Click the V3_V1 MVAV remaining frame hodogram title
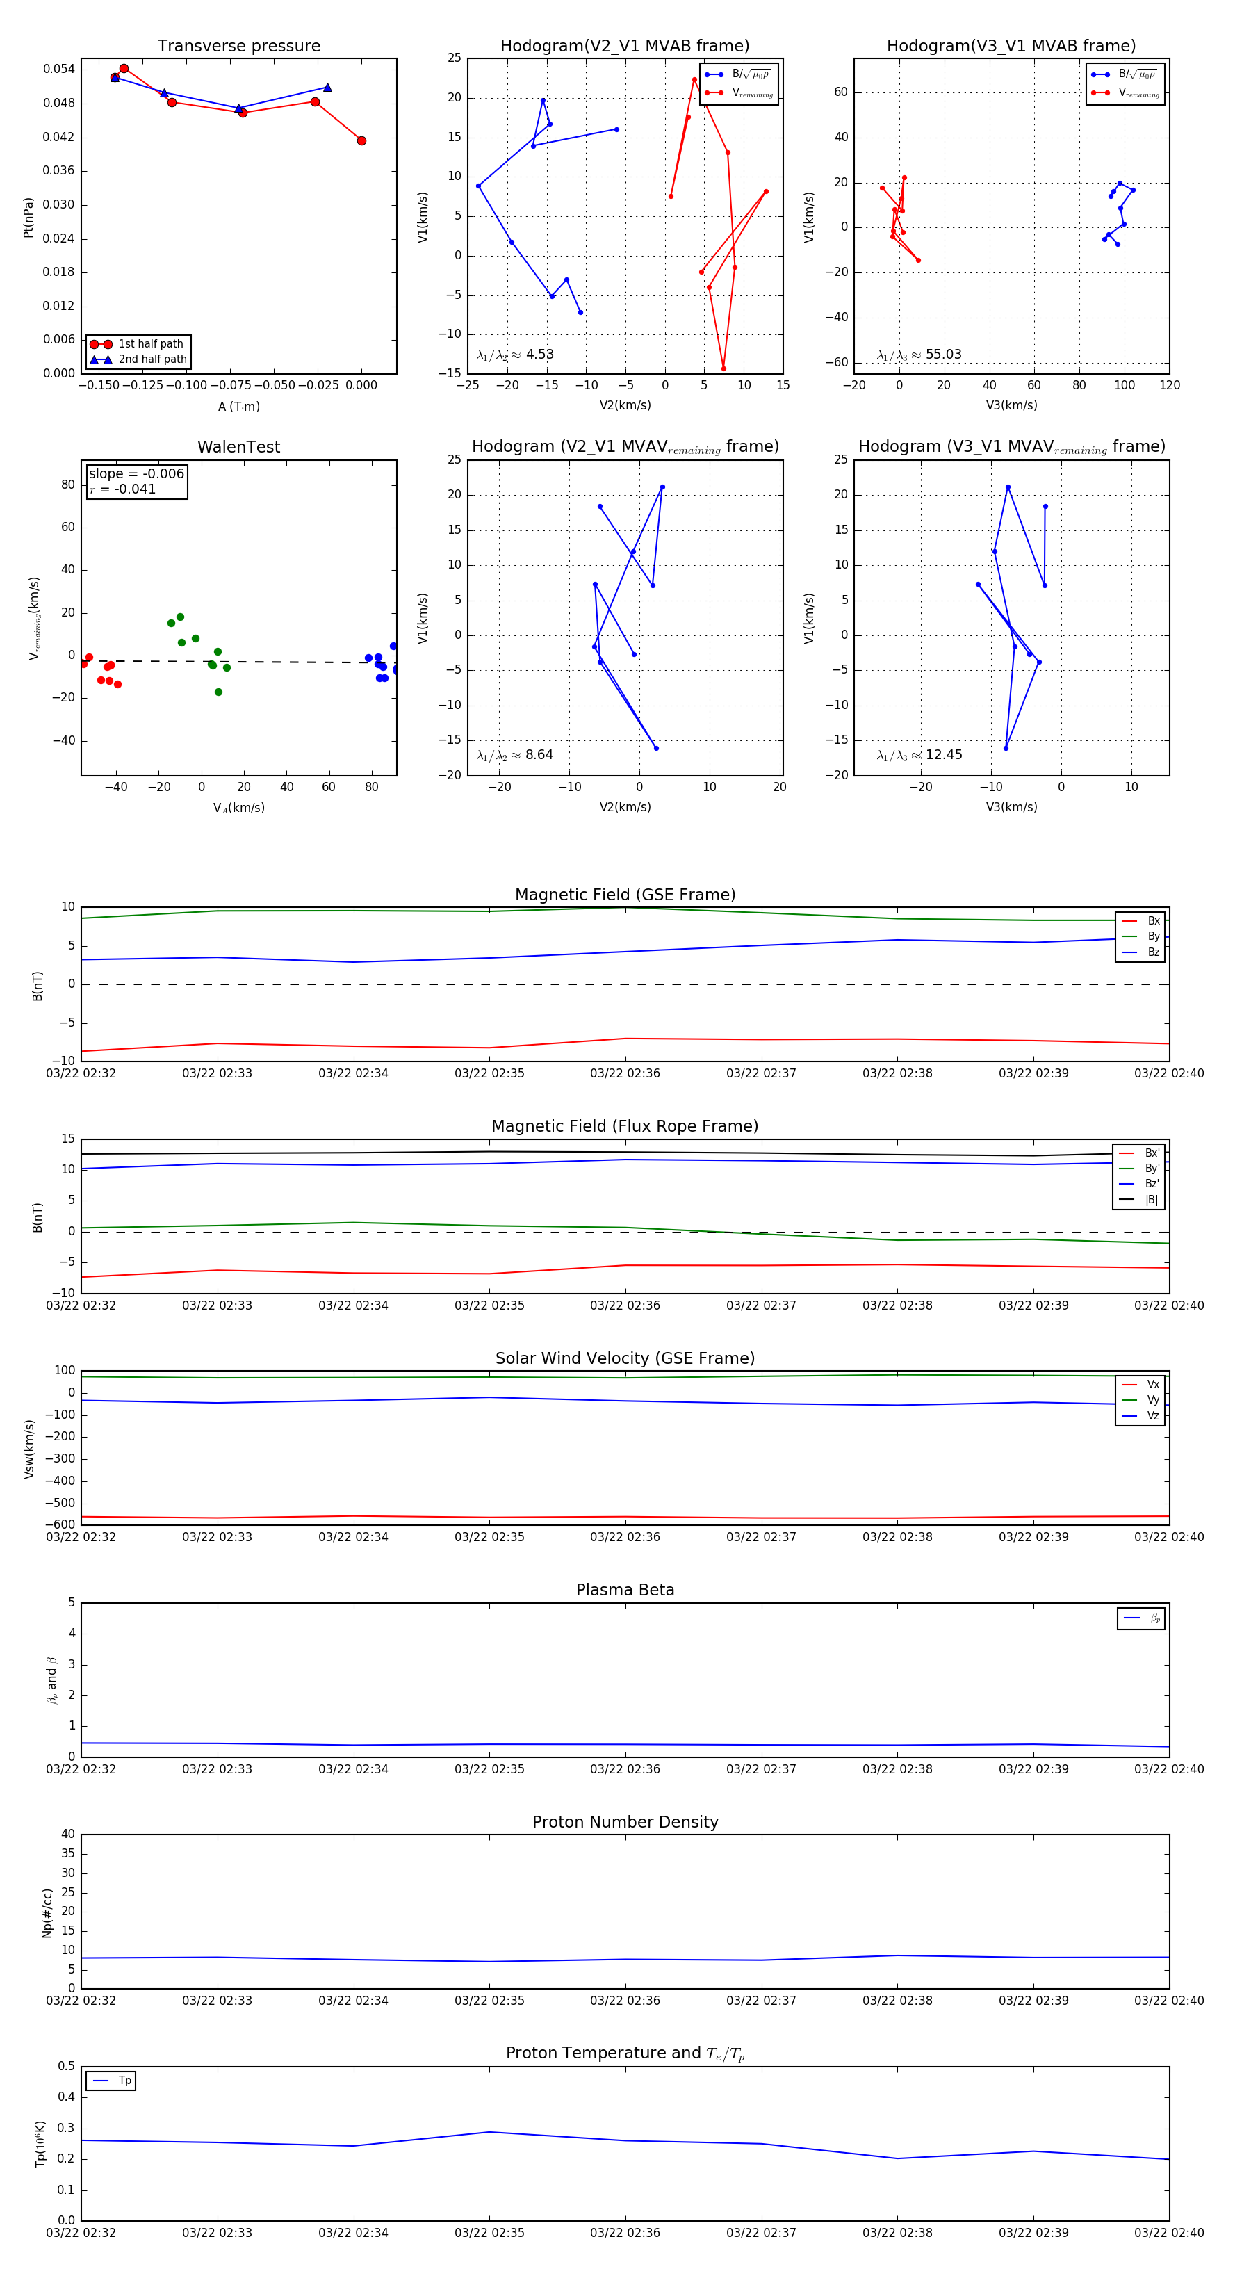The image size is (1251, 2294). pyautogui.click(x=1011, y=447)
